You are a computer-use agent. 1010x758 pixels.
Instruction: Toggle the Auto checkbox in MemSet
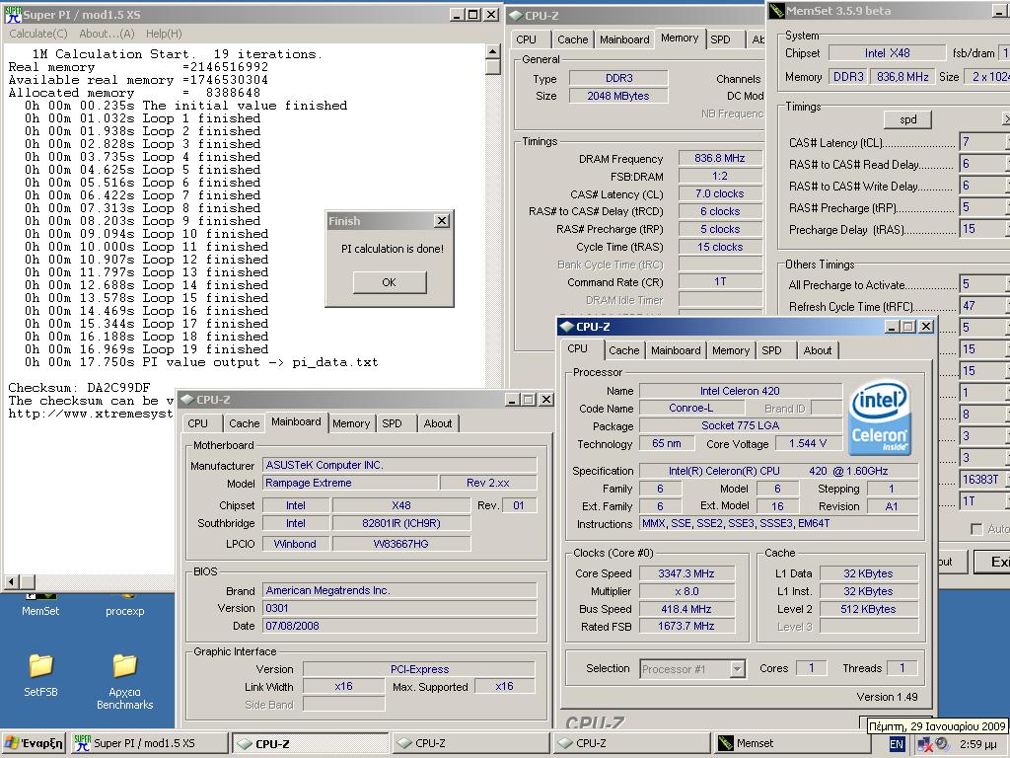click(x=976, y=529)
